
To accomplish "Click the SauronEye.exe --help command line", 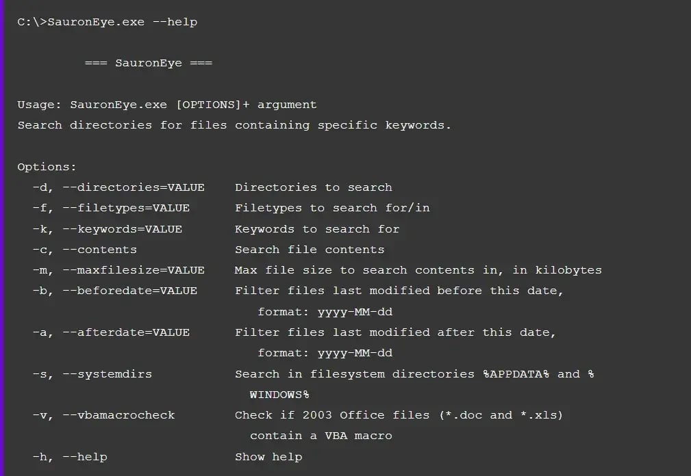I will coord(107,22).
